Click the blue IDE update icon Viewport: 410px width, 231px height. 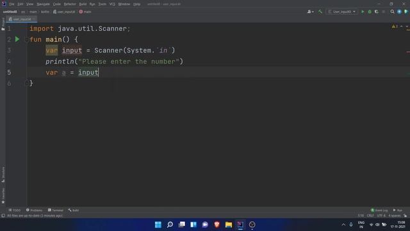[399, 12]
